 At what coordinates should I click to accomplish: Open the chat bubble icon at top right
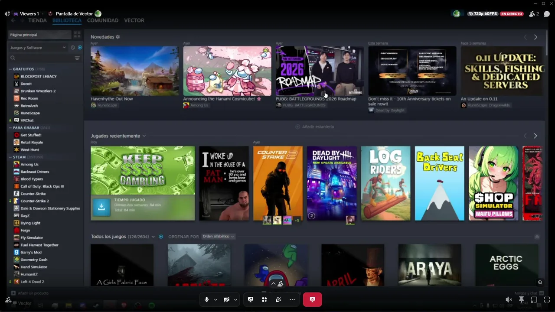pos(547,14)
